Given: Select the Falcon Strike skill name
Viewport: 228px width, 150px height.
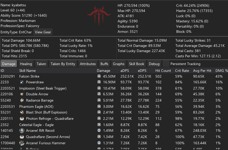Looking at the screenshot, I should (x=29, y=76).
